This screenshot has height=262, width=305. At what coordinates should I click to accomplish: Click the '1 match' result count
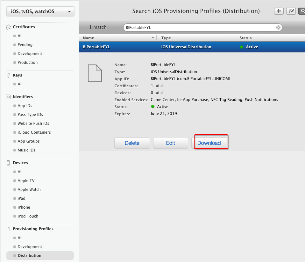tap(98, 27)
